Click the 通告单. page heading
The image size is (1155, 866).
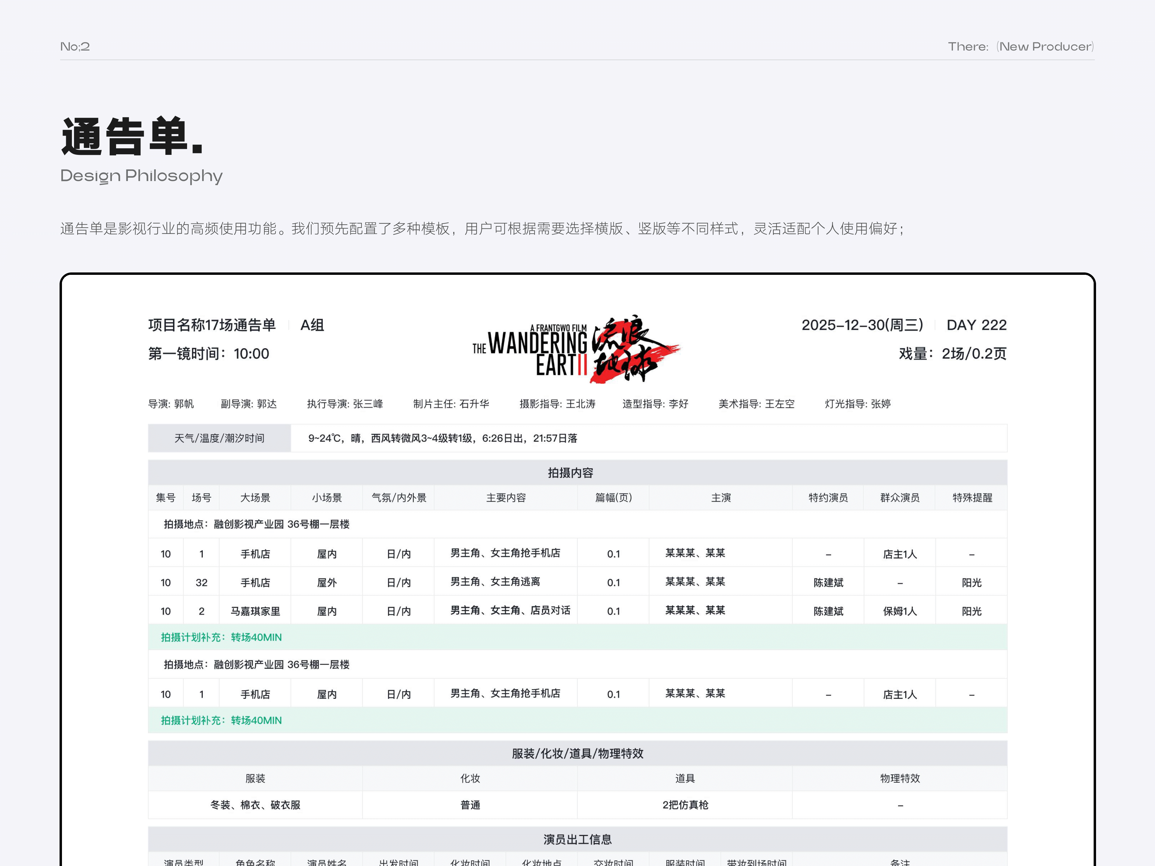point(132,137)
